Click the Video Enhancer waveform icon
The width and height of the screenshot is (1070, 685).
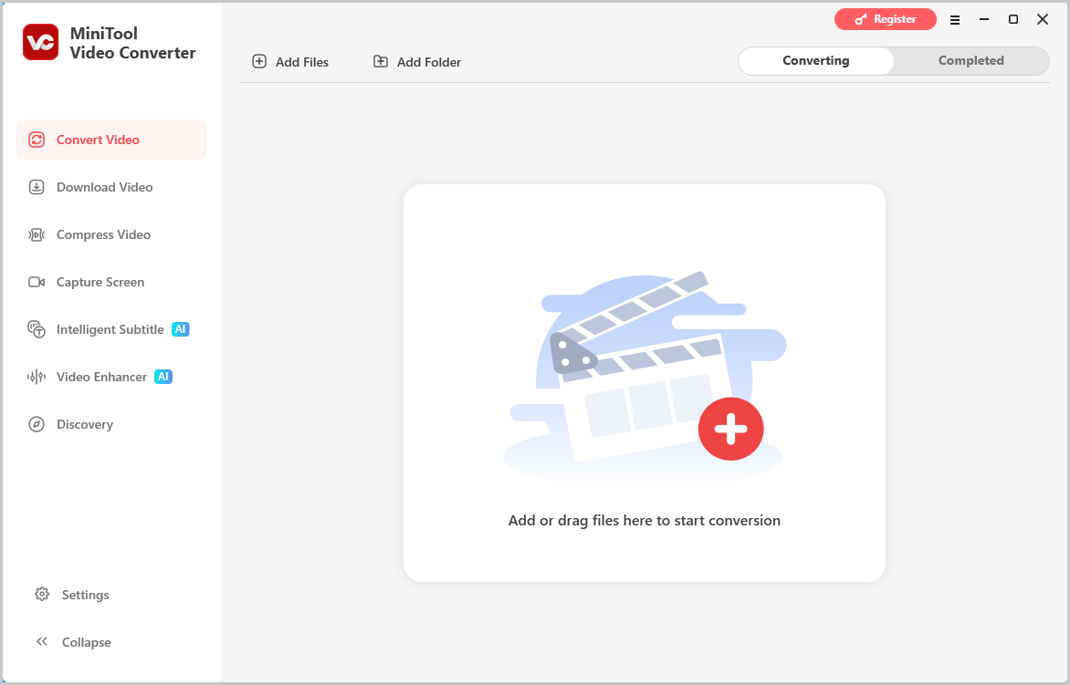coord(37,377)
